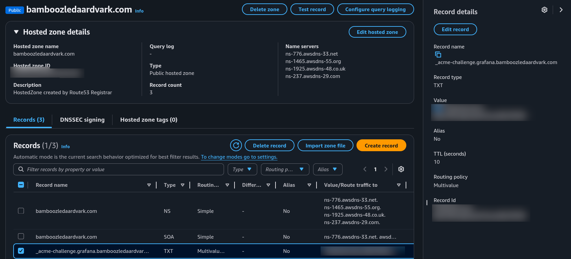Open record details panel settings gear

point(544,10)
